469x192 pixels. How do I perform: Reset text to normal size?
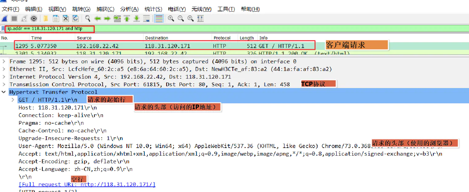[190, 19]
